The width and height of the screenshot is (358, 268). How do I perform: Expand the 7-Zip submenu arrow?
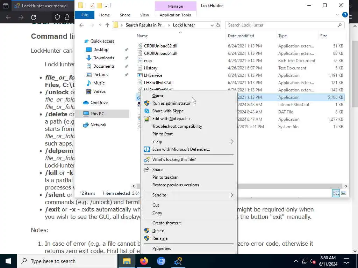pyautogui.click(x=232, y=142)
